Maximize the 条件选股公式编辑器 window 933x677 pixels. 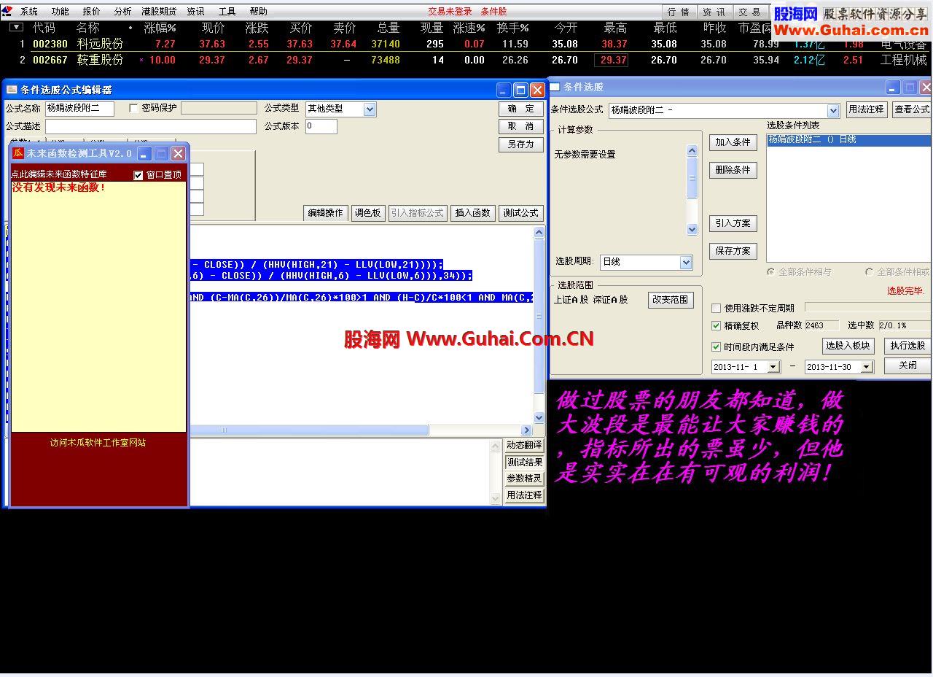coord(520,90)
